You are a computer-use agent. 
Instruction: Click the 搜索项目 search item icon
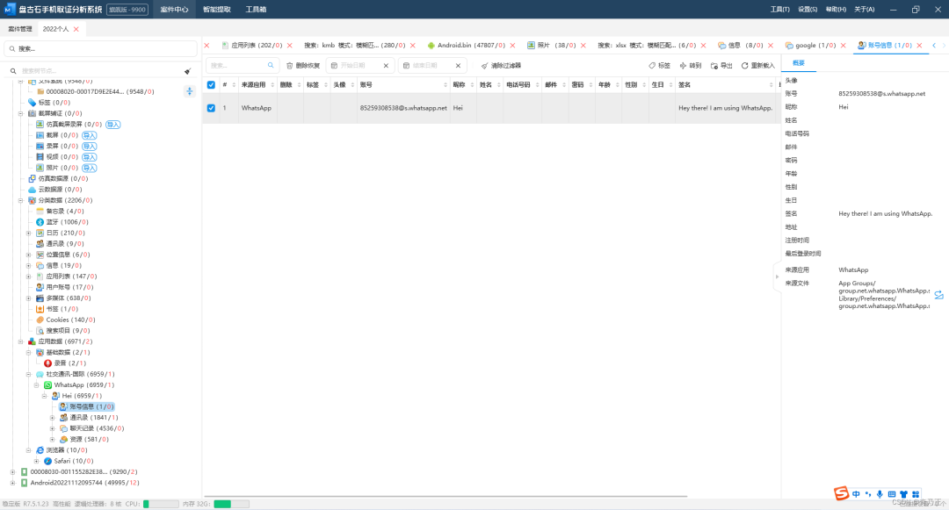(x=40, y=331)
